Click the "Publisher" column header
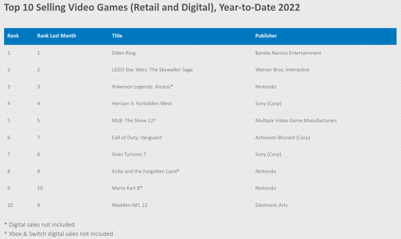 click(x=266, y=36)
